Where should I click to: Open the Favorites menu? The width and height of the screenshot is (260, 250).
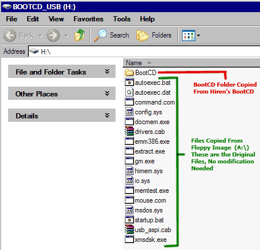88,19
